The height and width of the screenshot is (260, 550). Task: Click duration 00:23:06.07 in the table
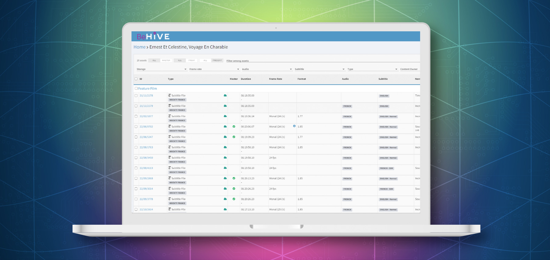pyautogui.click(x=248, y=127)
